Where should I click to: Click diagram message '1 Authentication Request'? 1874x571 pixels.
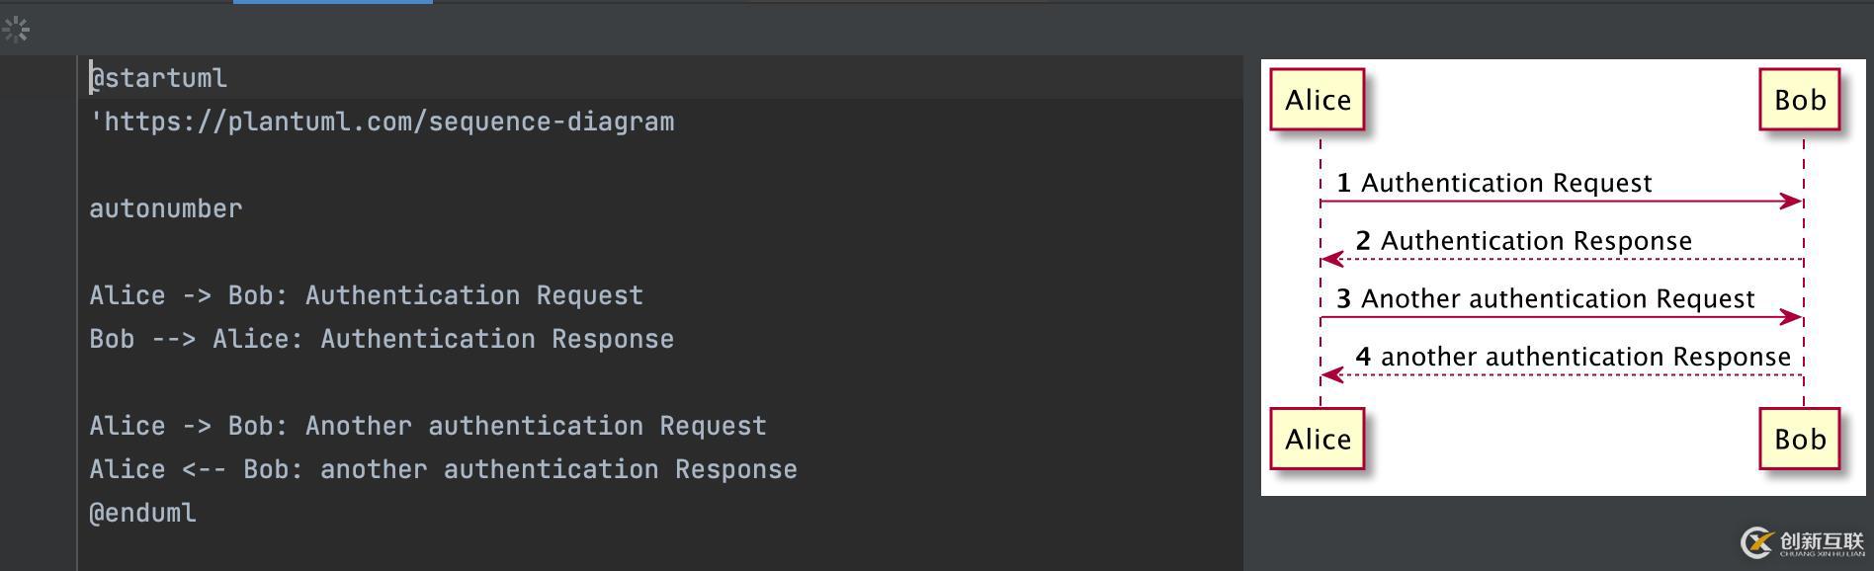(x=1493, y=184)
